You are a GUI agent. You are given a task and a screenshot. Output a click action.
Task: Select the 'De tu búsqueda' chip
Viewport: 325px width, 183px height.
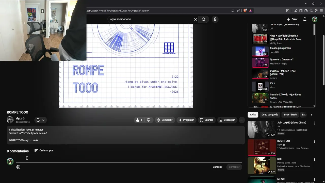(x=270, y=115)
